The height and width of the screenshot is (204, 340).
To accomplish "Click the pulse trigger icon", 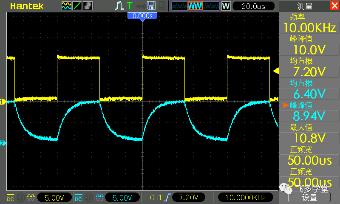I will coord(119,6).
